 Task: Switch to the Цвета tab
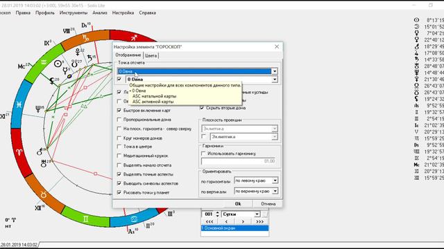coord(151,55)
